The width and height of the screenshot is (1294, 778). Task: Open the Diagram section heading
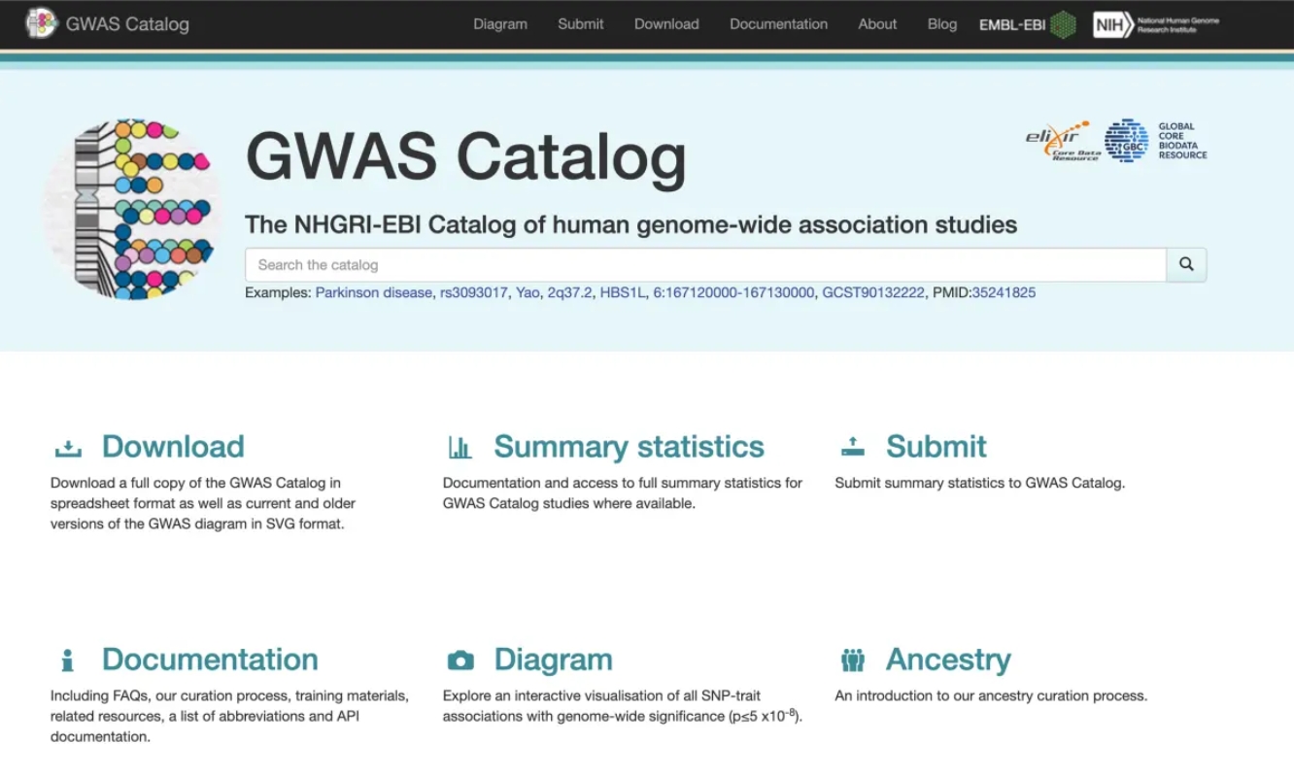pos(553,660)
